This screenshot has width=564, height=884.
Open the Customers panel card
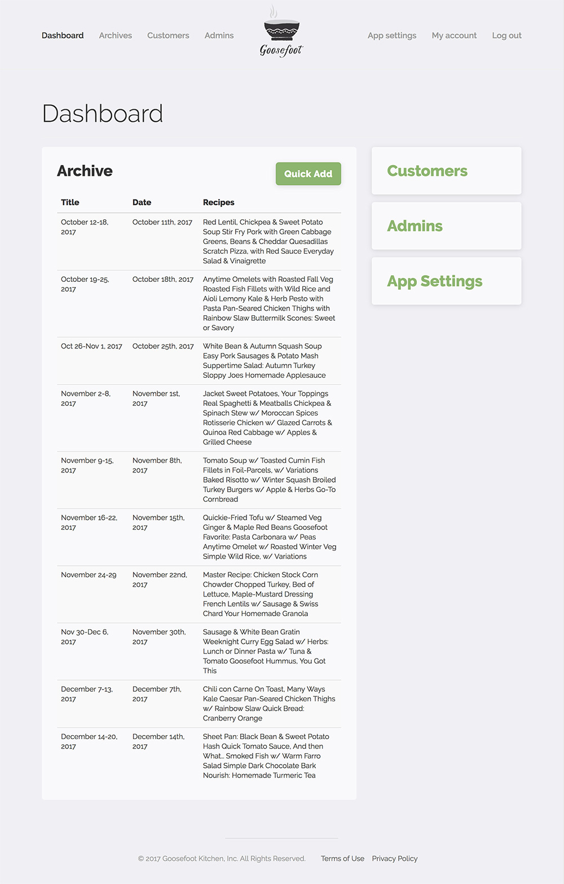[446, 170]
